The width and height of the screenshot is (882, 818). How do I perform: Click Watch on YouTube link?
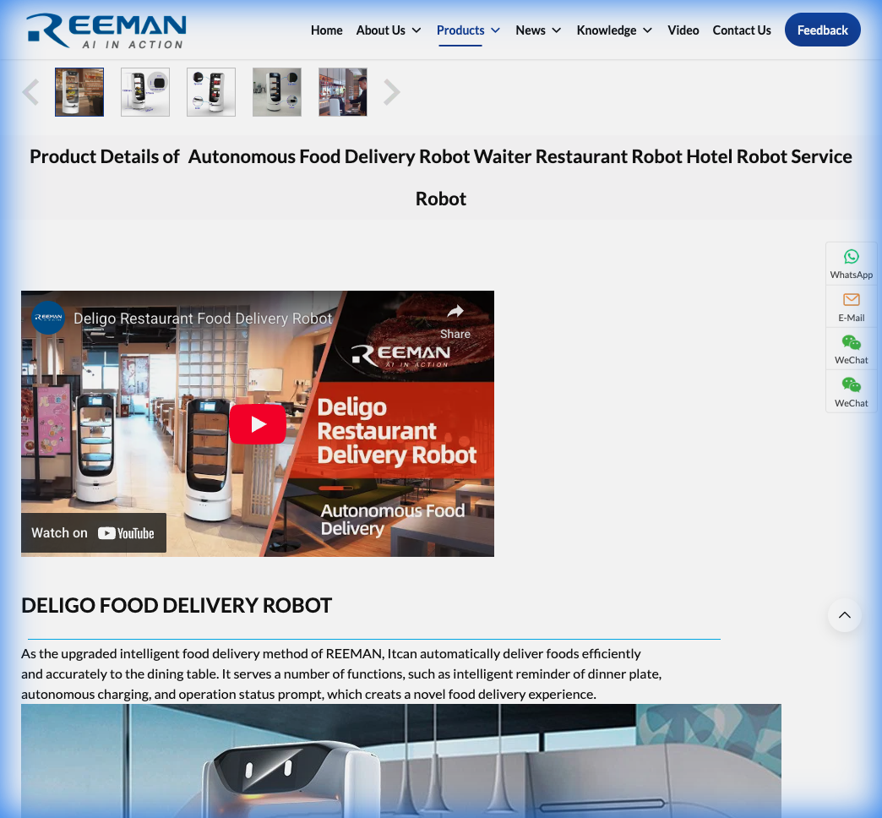(93, 532)
